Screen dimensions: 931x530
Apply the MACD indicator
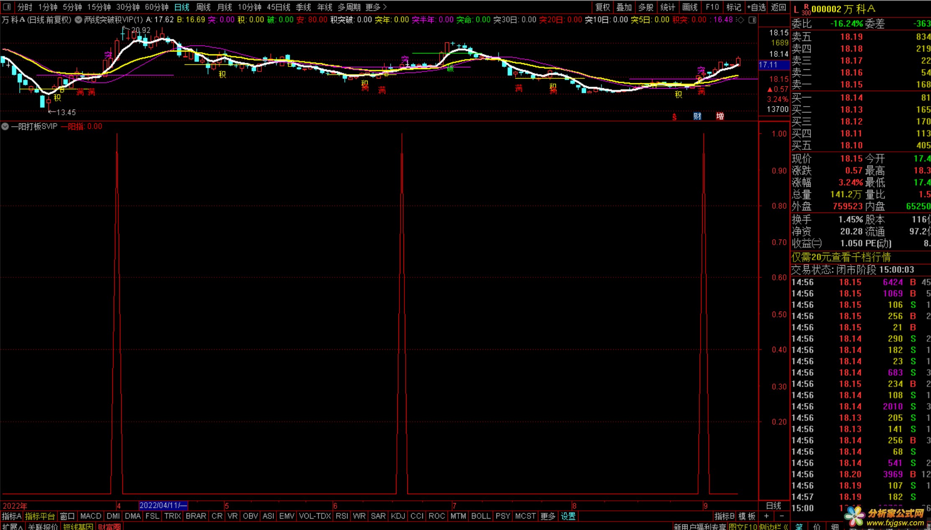coord(90,516)
